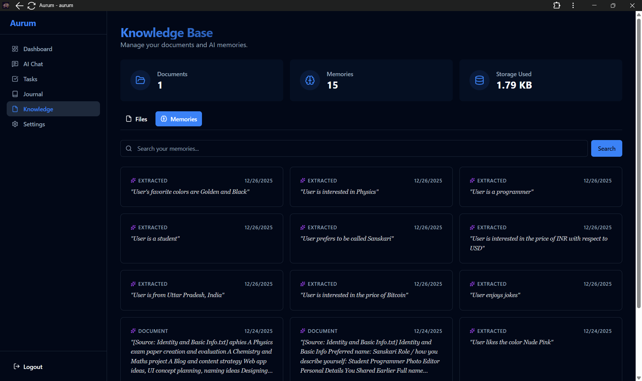Open AI Chat from the sidebar
The height and width of the screenshot is (381, 642).
(15, 64)
